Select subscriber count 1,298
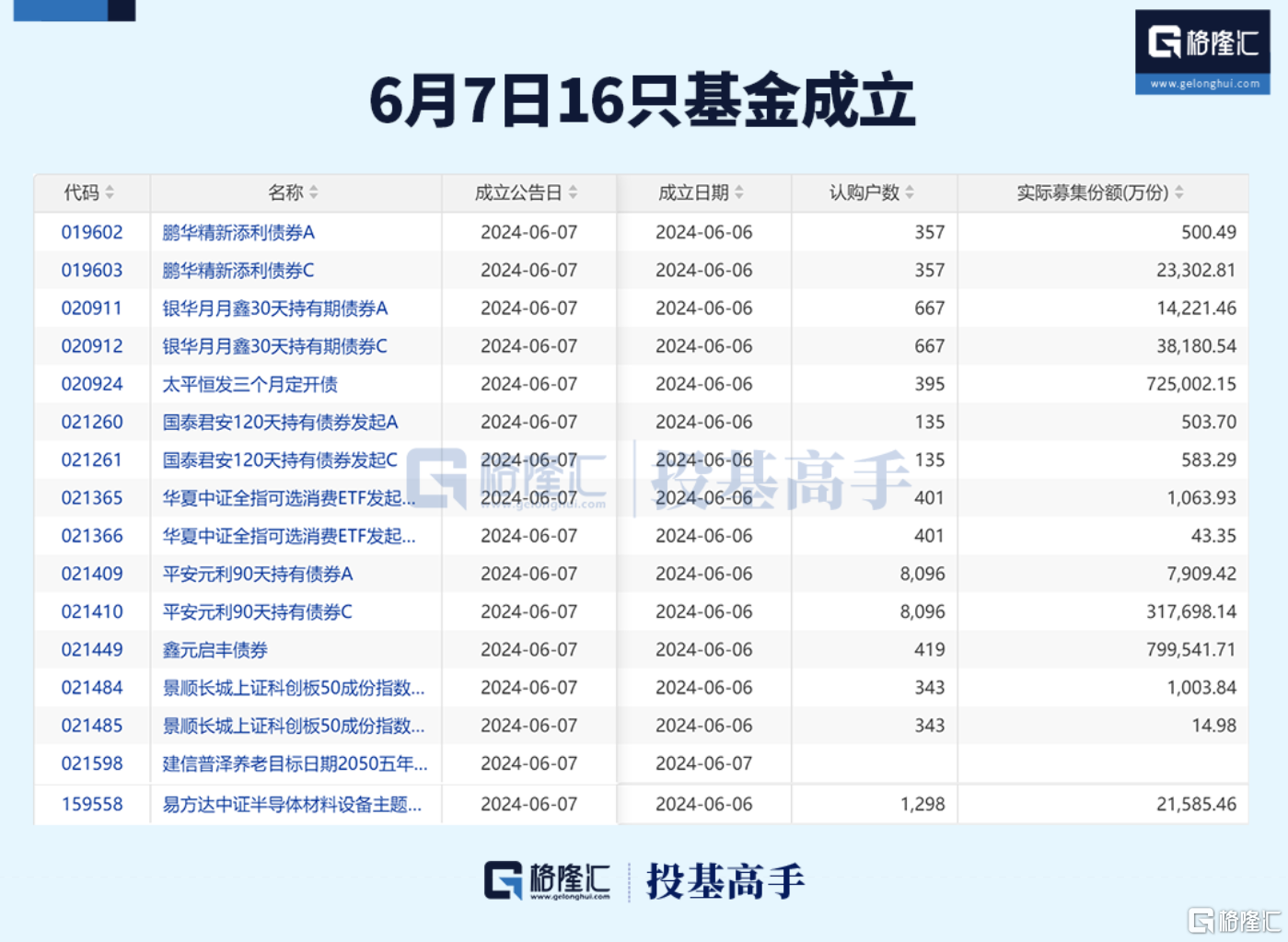Screen dimensions: 1288x942 (x=922, y=804)
